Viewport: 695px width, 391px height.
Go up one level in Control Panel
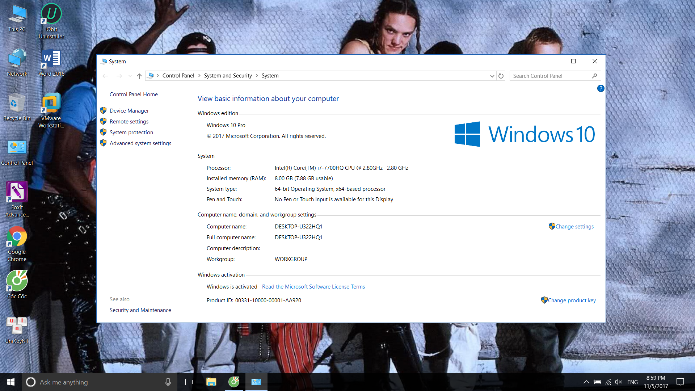point(139,76)
